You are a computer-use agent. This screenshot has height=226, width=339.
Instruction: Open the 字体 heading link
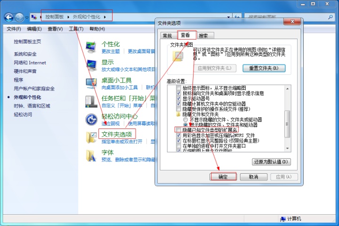point(107,152)
